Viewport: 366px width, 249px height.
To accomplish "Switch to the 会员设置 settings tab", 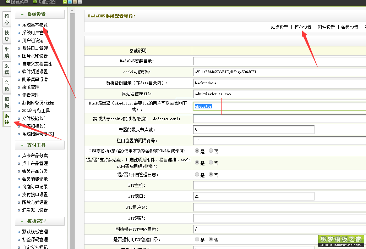I will pyautogui.click(x=350, y=27).
